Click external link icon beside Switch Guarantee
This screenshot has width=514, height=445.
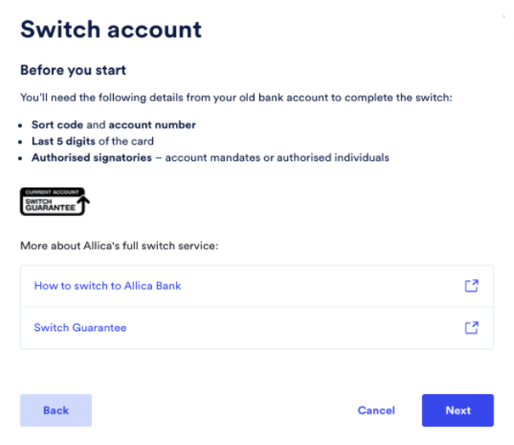coord(472,328)
